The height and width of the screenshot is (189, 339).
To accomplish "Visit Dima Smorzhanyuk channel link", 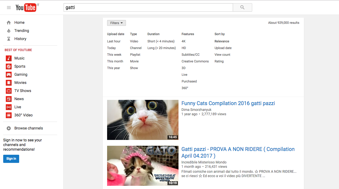I will (x=196, y=110).
